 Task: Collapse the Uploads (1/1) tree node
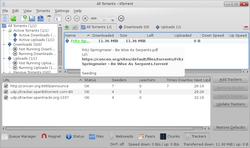tap(4, 58)
